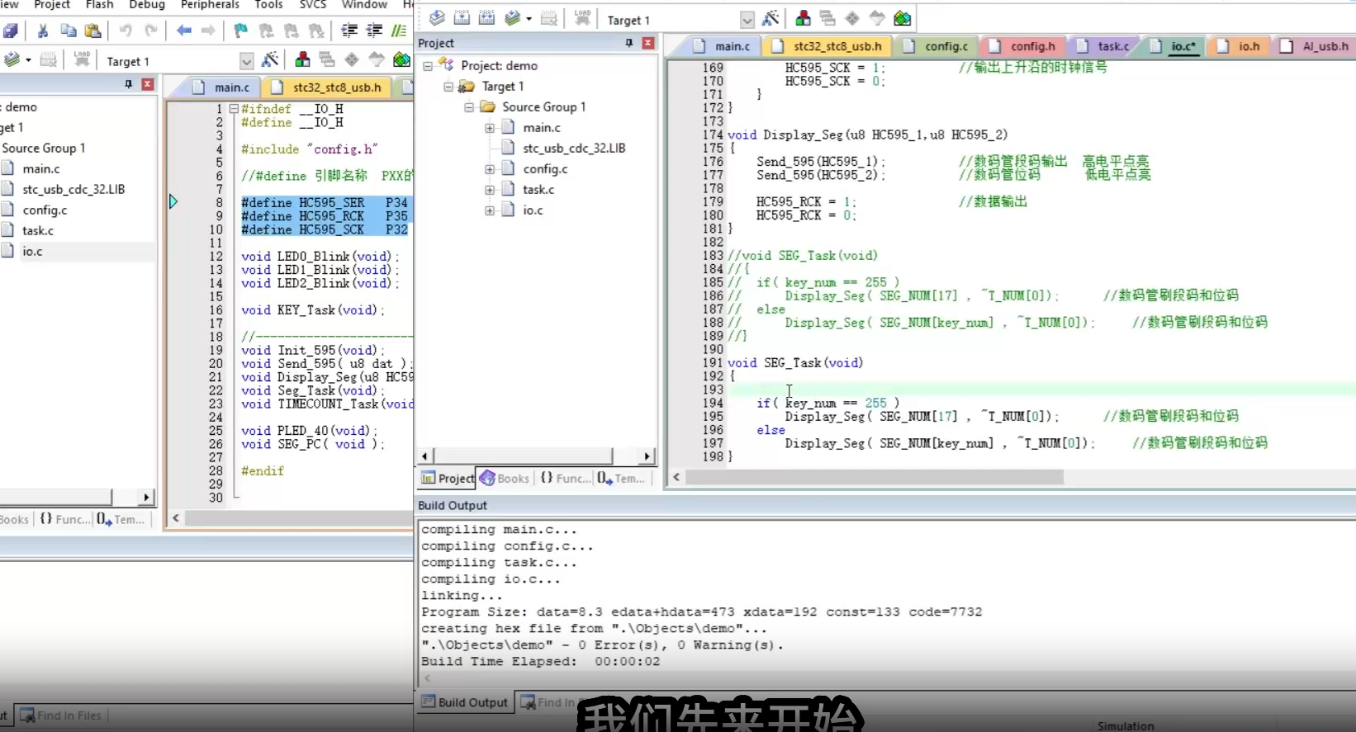Image resolution: width=1356 pixels, height=732 pixels.
Task: Toggle bookmark with the blue flag icon
Action: [241, 31]
